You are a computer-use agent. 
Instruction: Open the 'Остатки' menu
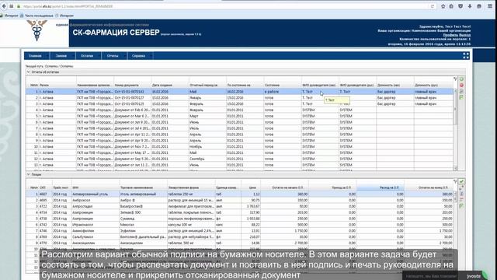tap(87, 56)
